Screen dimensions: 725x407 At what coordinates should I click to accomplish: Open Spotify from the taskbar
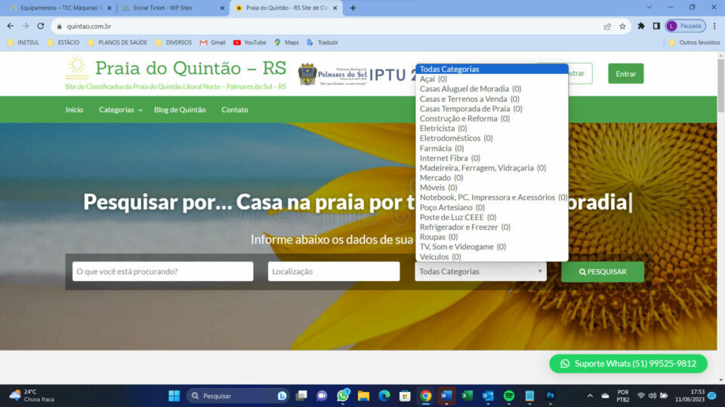click(x=508, y=396)
